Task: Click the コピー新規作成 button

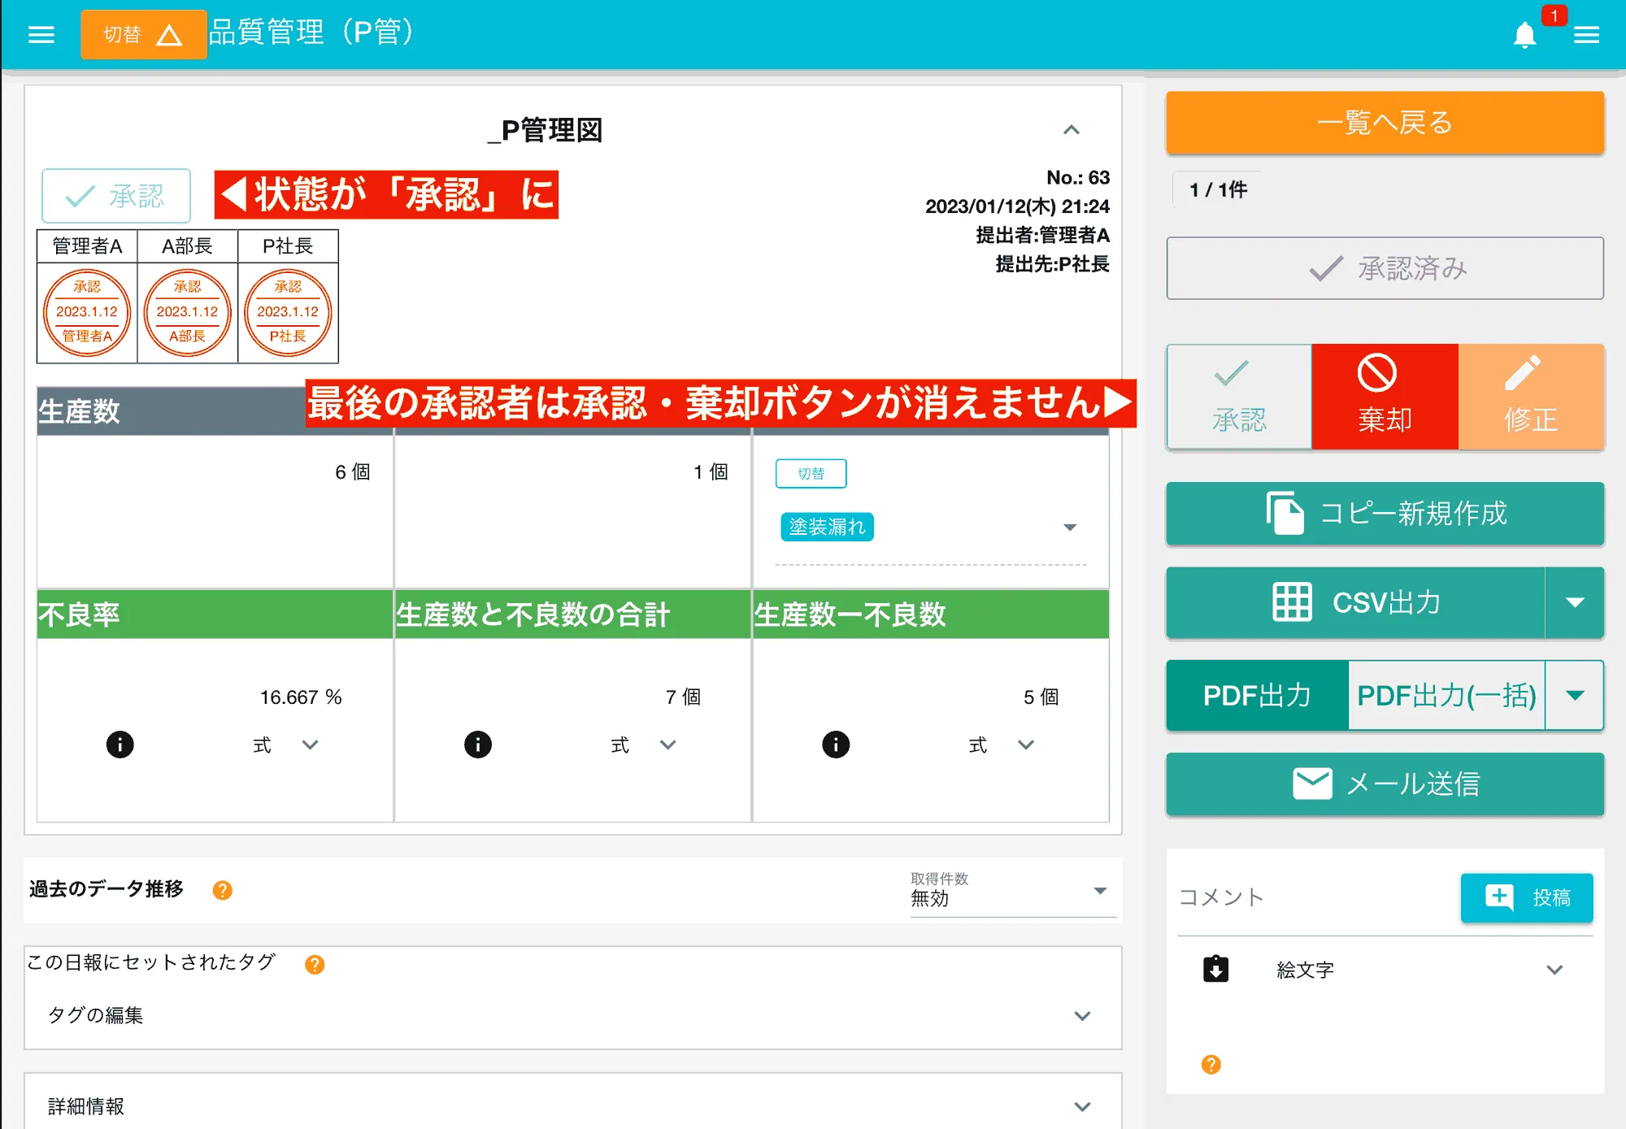Action: coord(1385,514)
